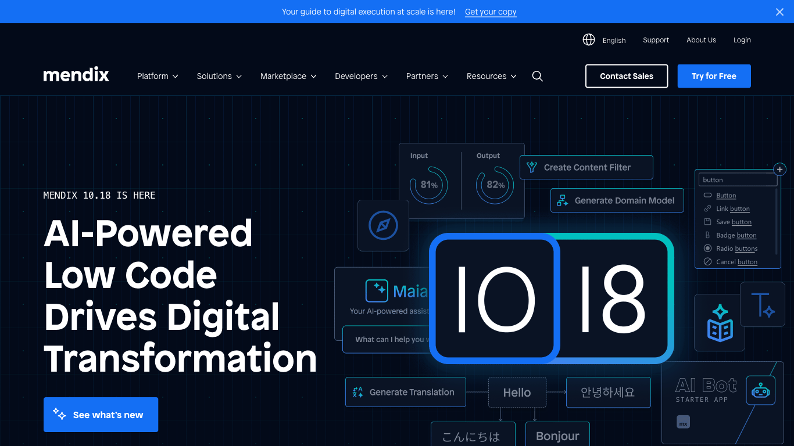Image resolution: width=794 pixels, height=446 pixels.
Task: Close the top announcement banner
Action: [x=779, y=12]
